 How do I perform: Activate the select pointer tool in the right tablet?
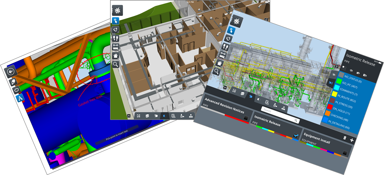(x=231, y=31)
